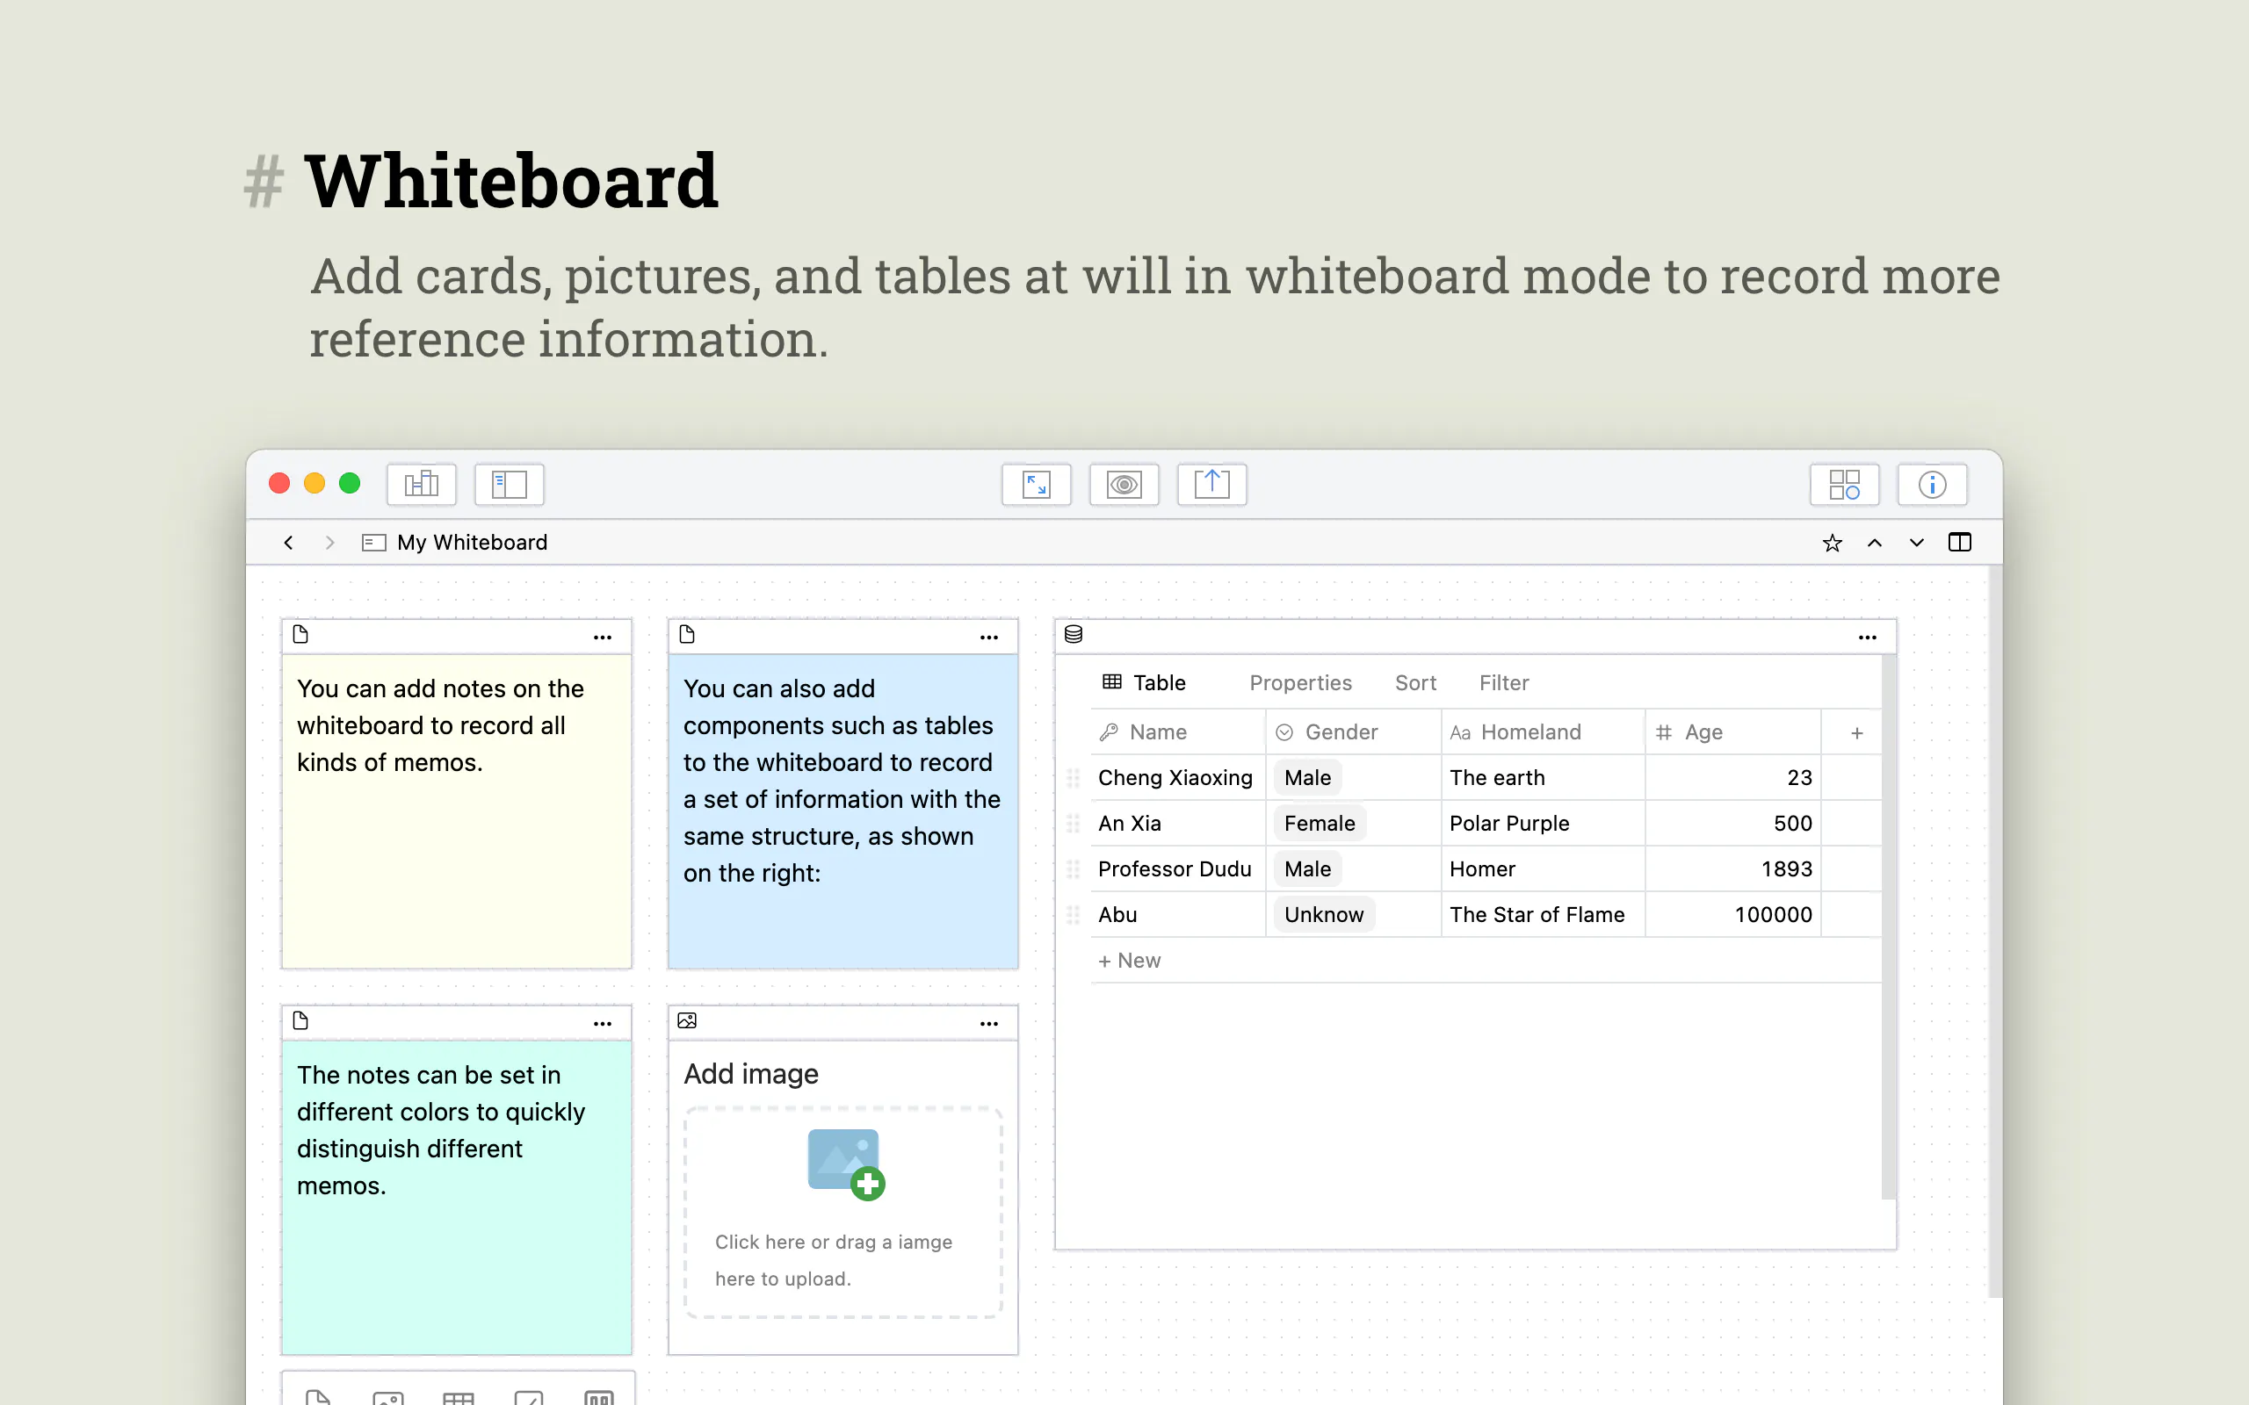This screenshot has width=2249, height=1405.
Task: Open more options on blue note card
Action: click(x=989, y=638)
